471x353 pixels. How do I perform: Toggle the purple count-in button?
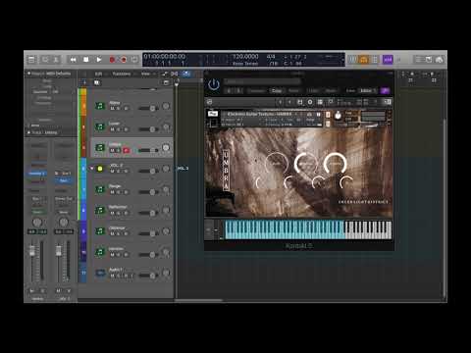click(x=388, y=60)
